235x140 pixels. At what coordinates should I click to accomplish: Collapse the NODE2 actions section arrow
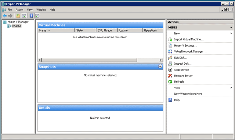point(231,28)
